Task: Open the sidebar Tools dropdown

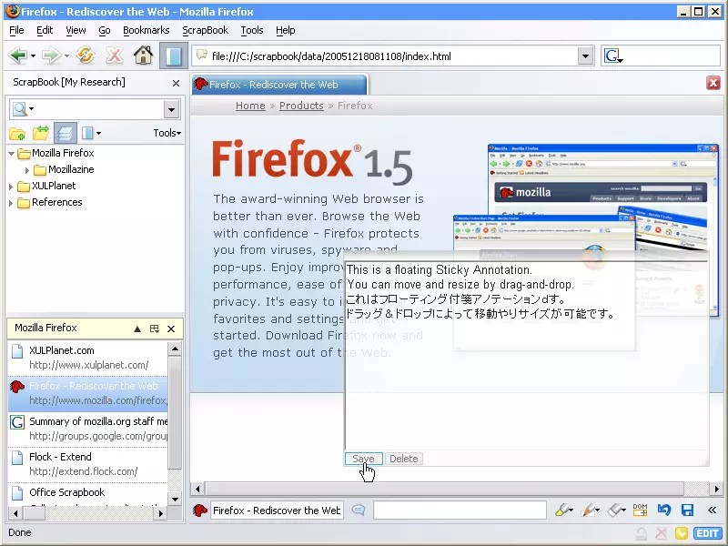Action: click(x=167, y=133)
